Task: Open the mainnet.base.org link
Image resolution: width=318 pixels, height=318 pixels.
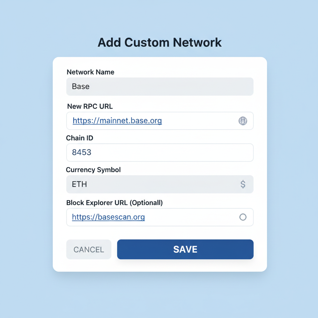Action: point(117,121)
